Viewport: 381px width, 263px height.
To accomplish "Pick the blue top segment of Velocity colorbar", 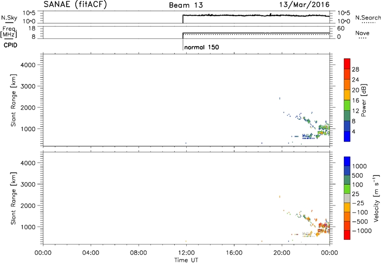I will click(x=347, y=161).
